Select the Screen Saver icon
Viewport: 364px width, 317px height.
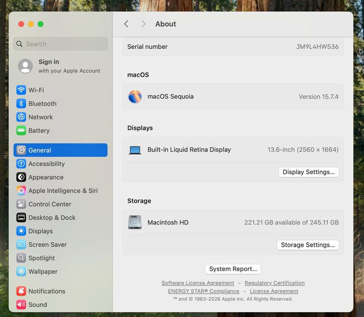pyautogui.click(x=21, y=244)
